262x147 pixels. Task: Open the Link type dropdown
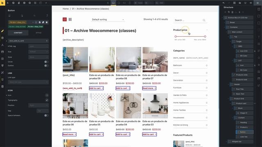click(28, 82)
